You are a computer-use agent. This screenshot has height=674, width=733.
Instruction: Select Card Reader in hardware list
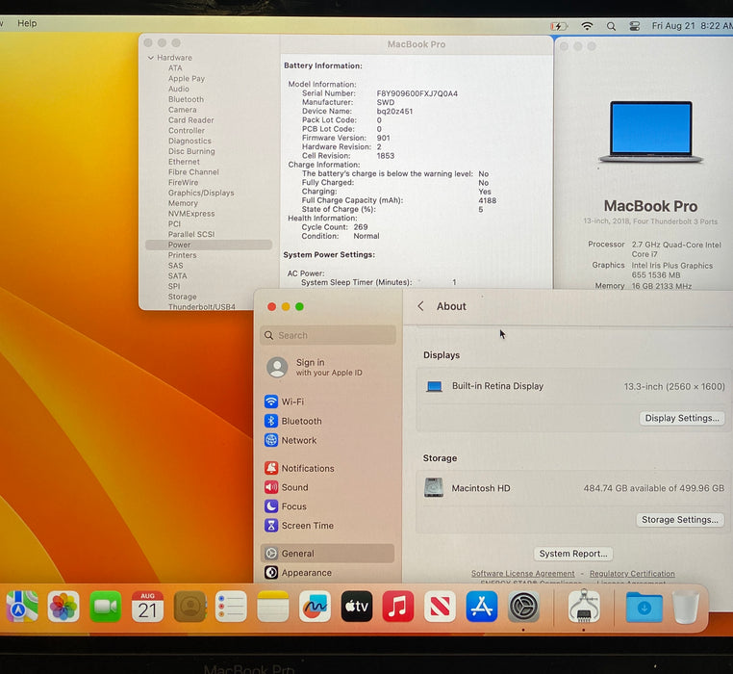tap(191, 119)
